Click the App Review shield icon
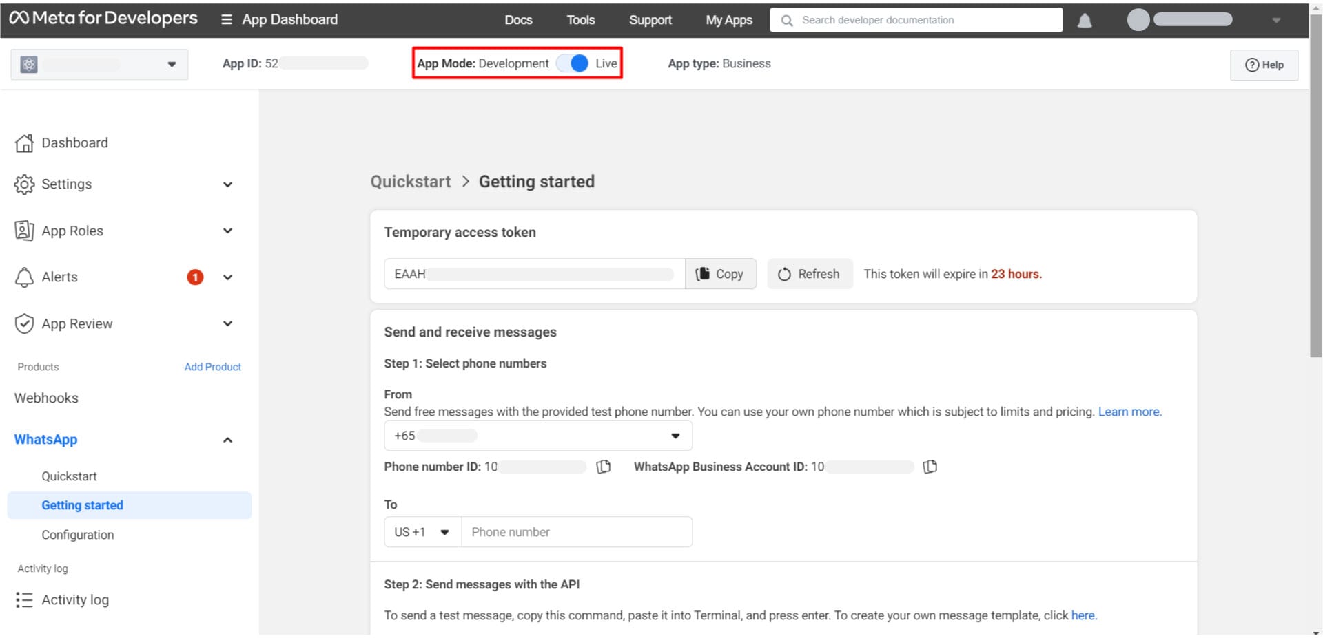This screenshot has height=638, width=1323. (x=24, y=323)
